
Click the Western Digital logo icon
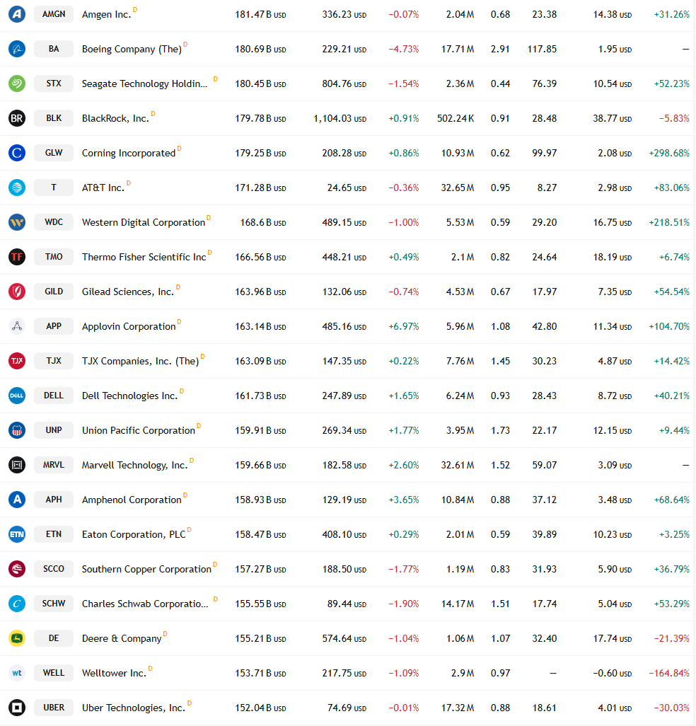tap(17, 222)
